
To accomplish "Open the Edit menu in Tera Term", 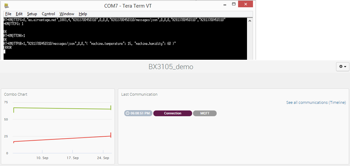I will (20, 14).
